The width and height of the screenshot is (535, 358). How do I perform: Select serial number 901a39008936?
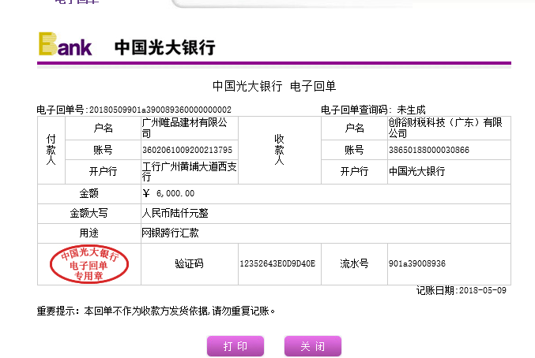[417, 263]
